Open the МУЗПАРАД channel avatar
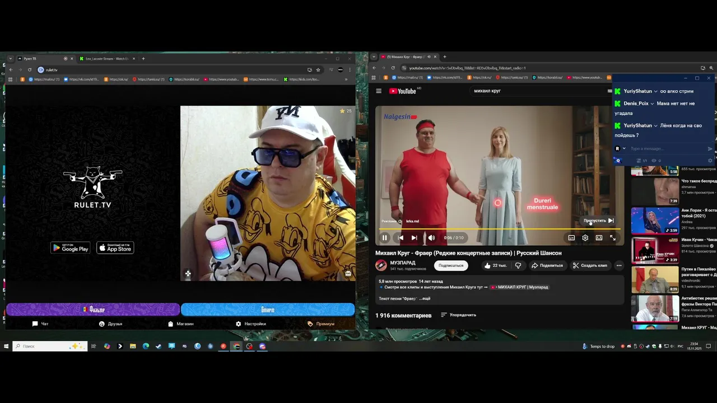This screenshot has height=403, width=717. 381,265
